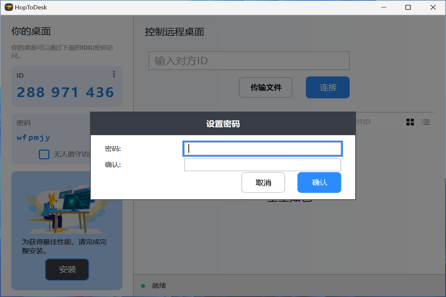The height and width of the screenshot is (297, 446).
Task: Click the 传输文件 file transfer button
Action: tap(266, 87)
